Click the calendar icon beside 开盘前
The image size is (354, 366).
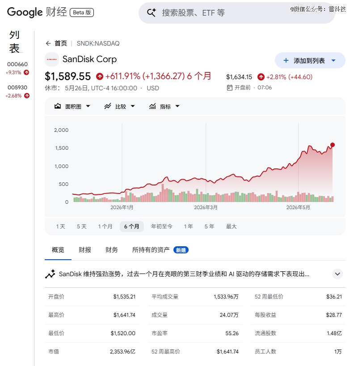point(230,88)
